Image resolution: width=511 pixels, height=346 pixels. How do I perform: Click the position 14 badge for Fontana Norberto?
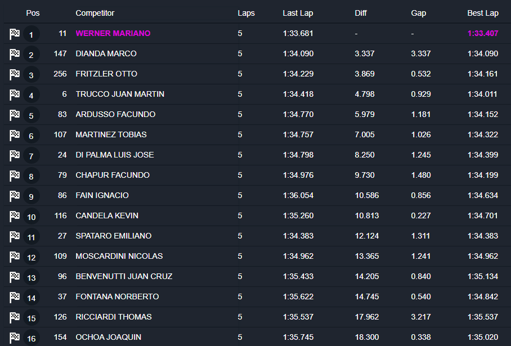coord(32,297)
